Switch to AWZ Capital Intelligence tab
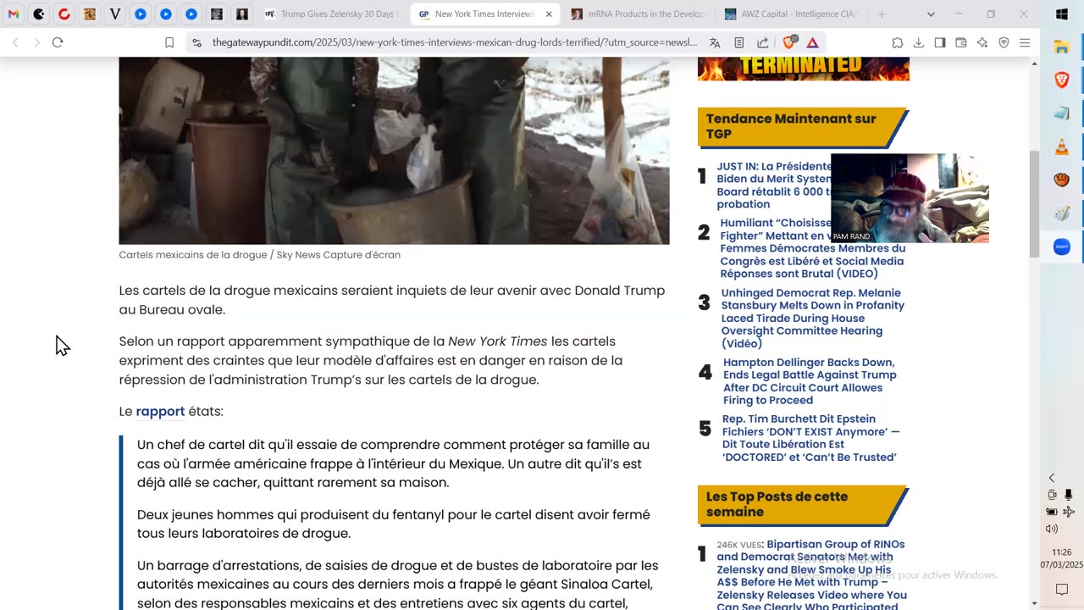 click(791, 14)
